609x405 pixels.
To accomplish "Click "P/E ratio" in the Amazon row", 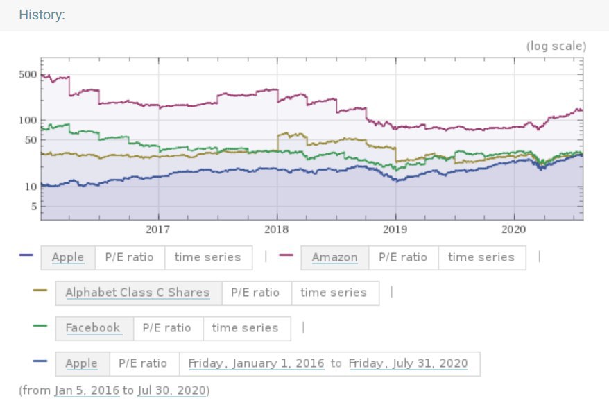I will pyautogui.click(x=403, y=257).
